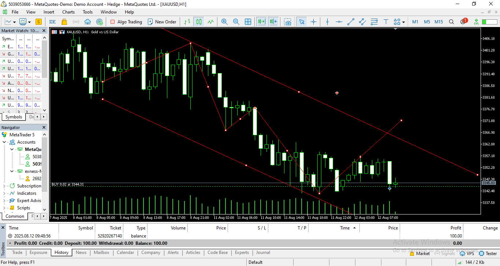This screenshot has height=266, width=500.
Task: Open the History tab in Toolbox
Action: click(x=61, y=252)
